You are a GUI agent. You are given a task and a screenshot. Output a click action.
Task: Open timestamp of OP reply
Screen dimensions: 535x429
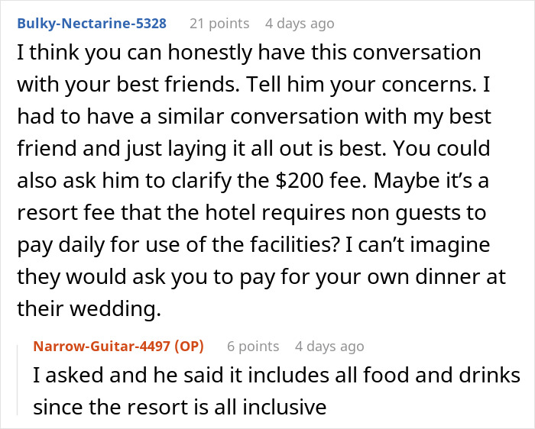329,347
